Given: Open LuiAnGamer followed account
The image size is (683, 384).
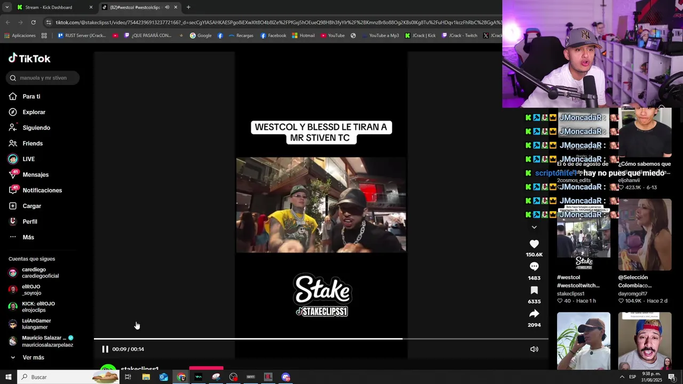Looking at the screenshot, I should [x=36, y=324].
